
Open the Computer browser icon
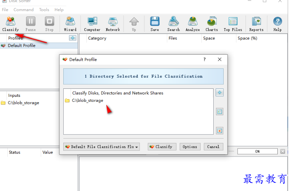(x=92, y=24)
